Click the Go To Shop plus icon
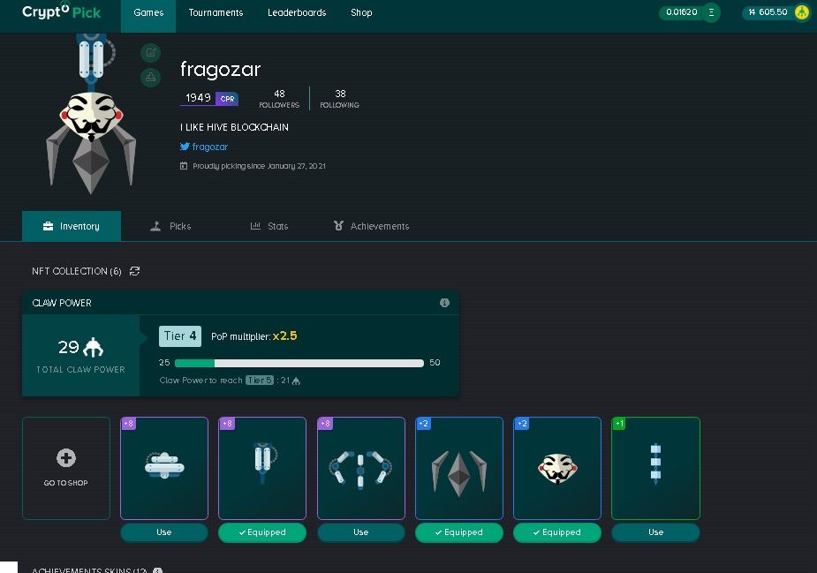Viewport: 817px width, 573px height. click(x=66, y=458)
